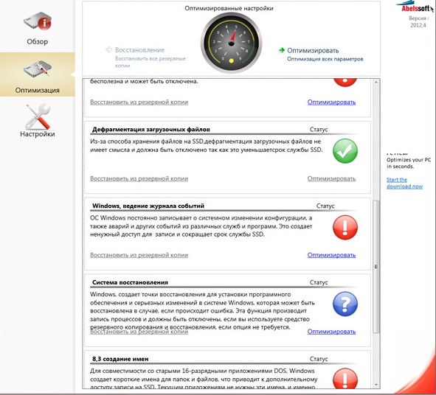Viewport: 436px width, 395px height.
Task: Select the Настройки menu label
Action: pos(38,134)
